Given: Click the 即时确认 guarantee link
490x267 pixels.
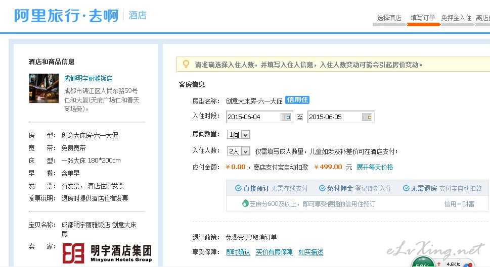Looking at the screenshot, I should (x=238, y=252).
